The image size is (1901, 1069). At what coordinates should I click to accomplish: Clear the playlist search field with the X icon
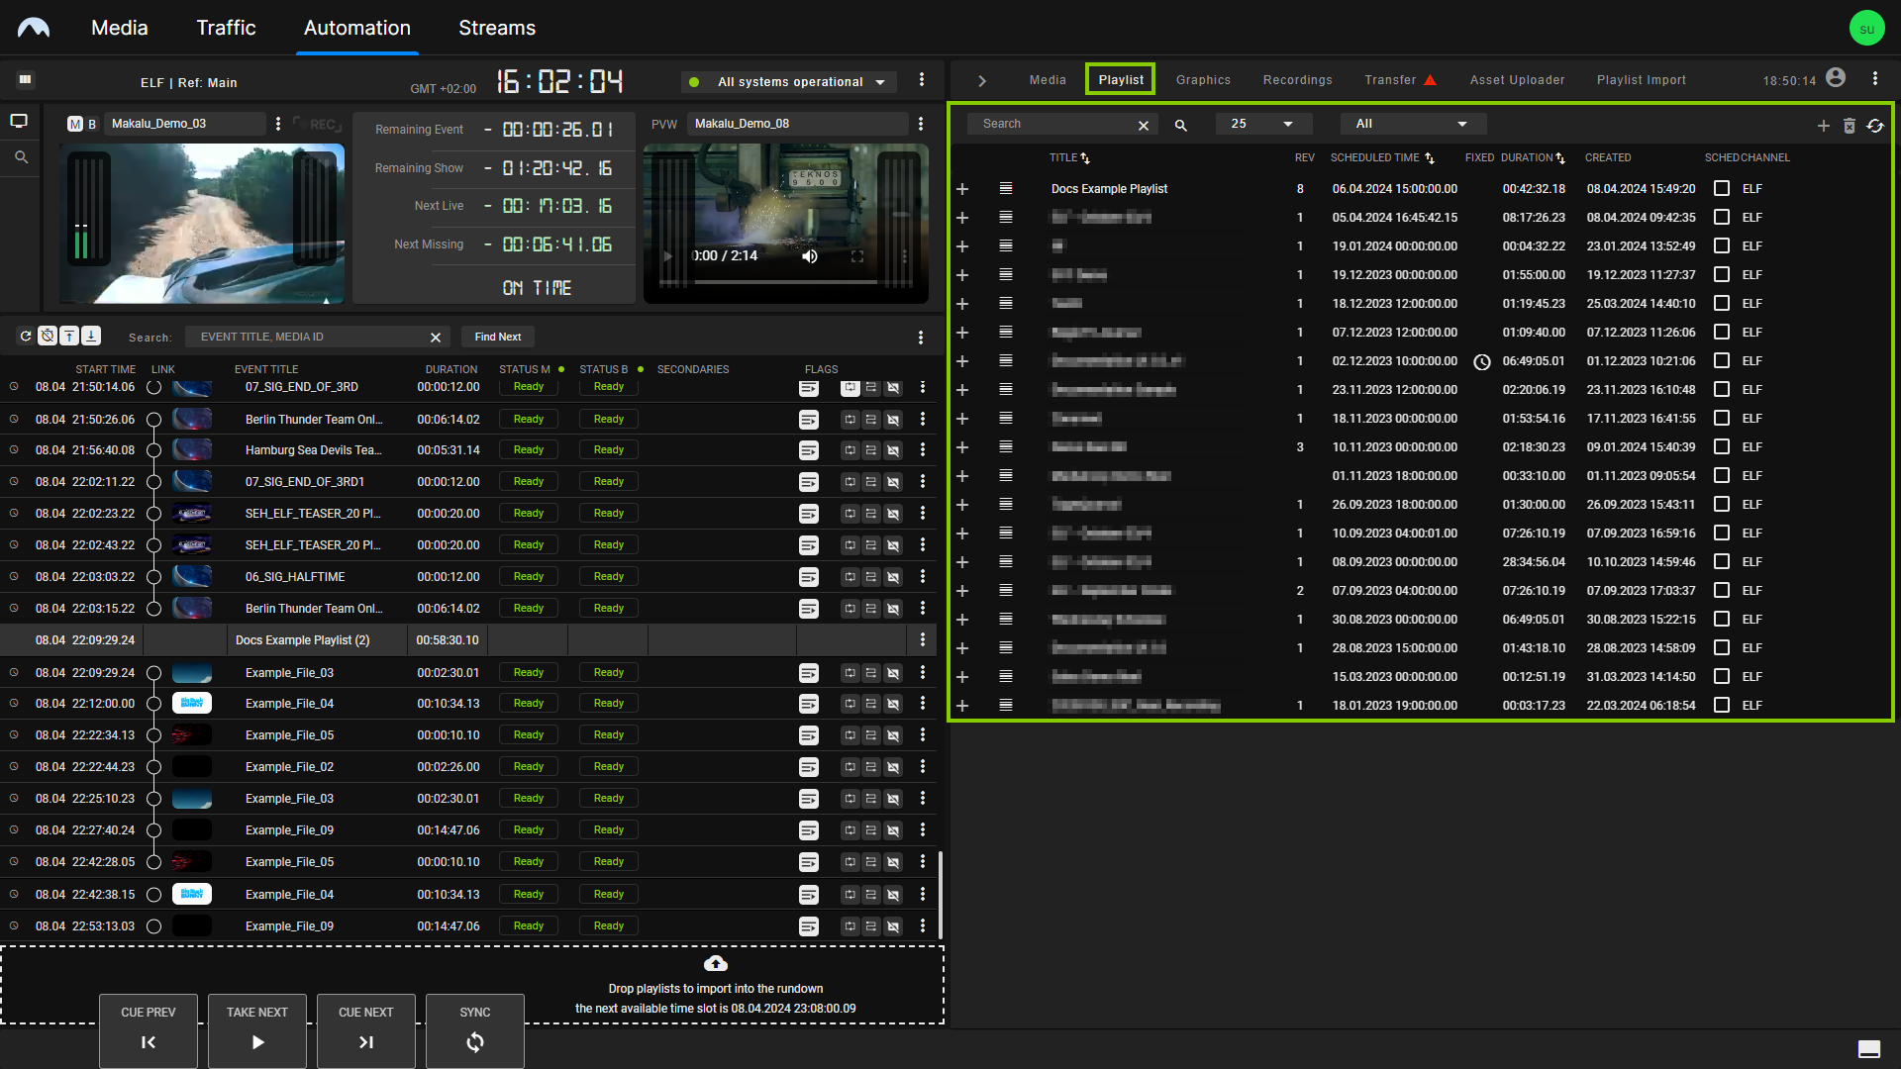click(x=1144, y=125)
